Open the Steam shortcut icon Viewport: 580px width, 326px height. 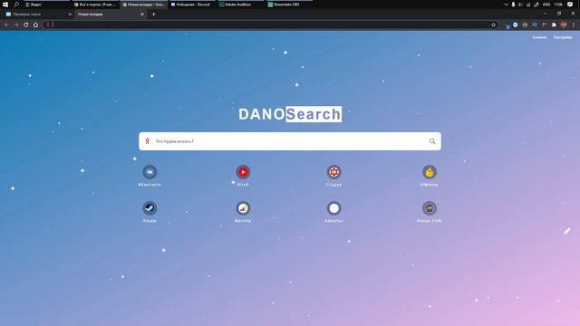[150, 208]
